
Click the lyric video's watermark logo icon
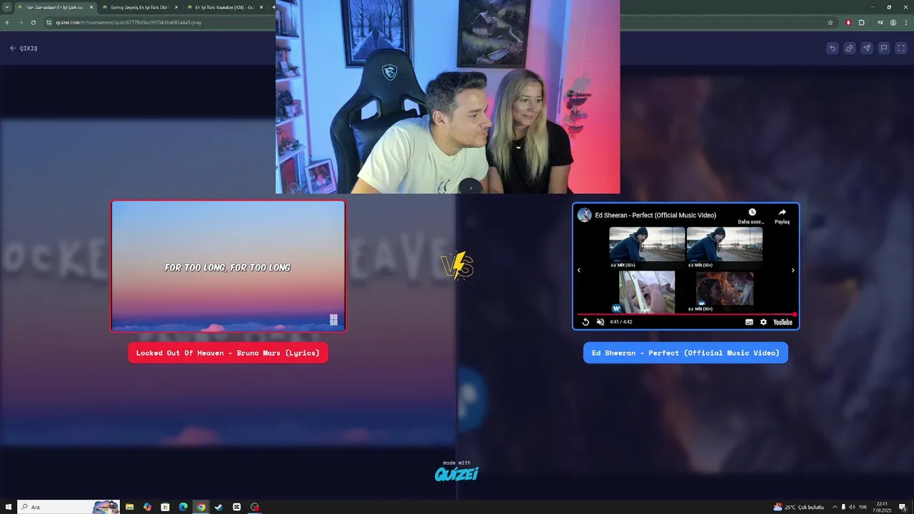tap(333, 320)
